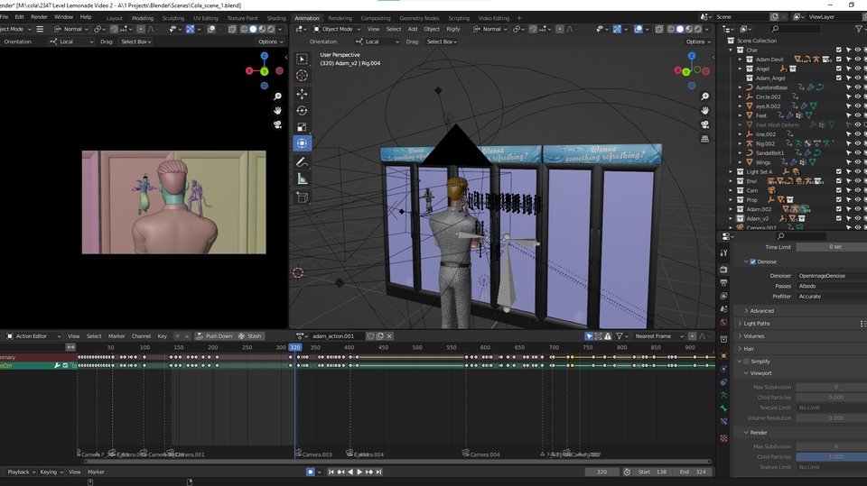The image size is (867, 486).
Task: Switch to the Geometry Nodes workspace tab
Action: click(x=419, y=18)
